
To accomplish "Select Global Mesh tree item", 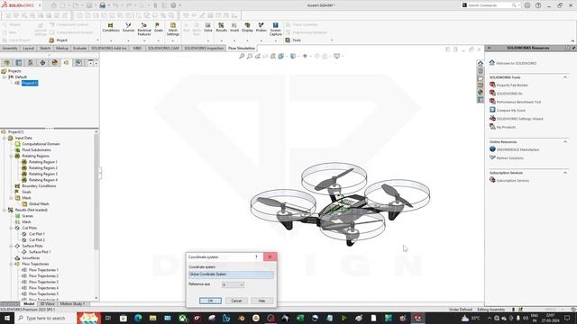I will [x=39, y=204].
